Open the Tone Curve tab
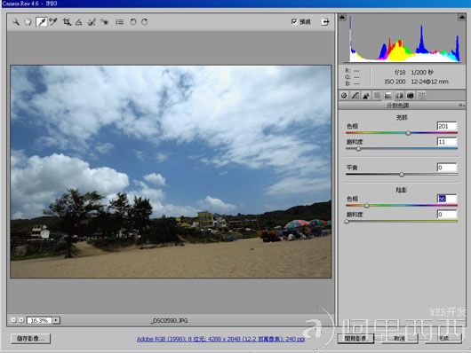This screenshot has height=353, width=471. (x=355, y=96)
